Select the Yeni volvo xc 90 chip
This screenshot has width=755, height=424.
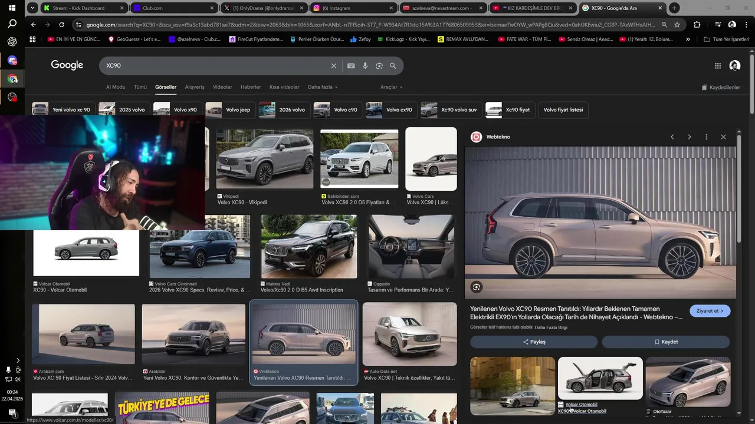click(64, 110)
